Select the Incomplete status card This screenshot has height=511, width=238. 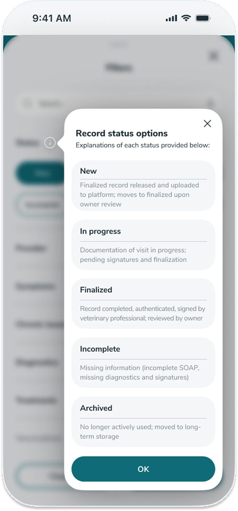143,363
